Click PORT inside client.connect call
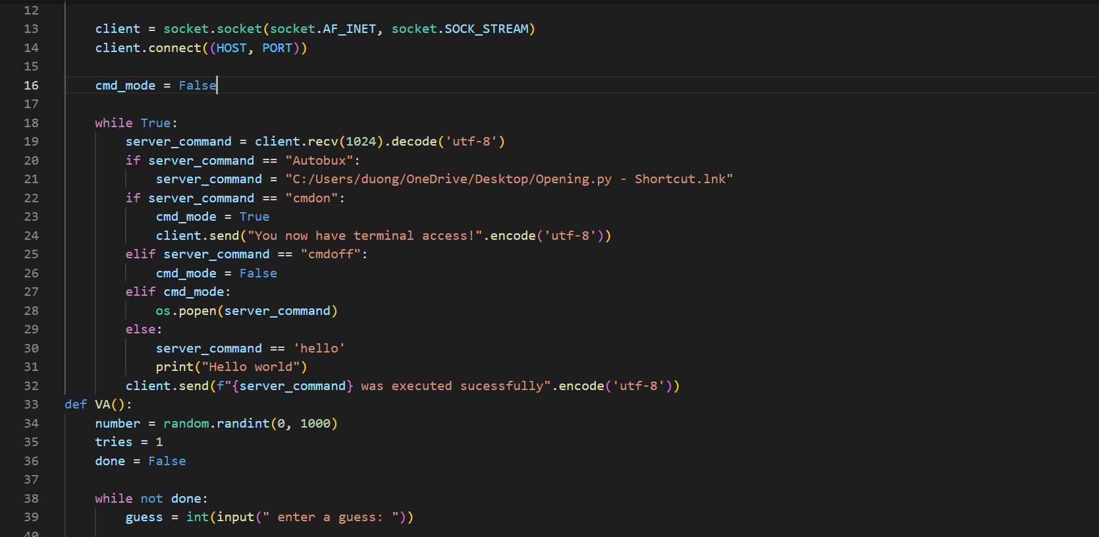 coord(277,48)
